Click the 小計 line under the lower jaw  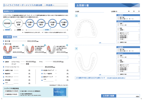click(x=107, y=75)
